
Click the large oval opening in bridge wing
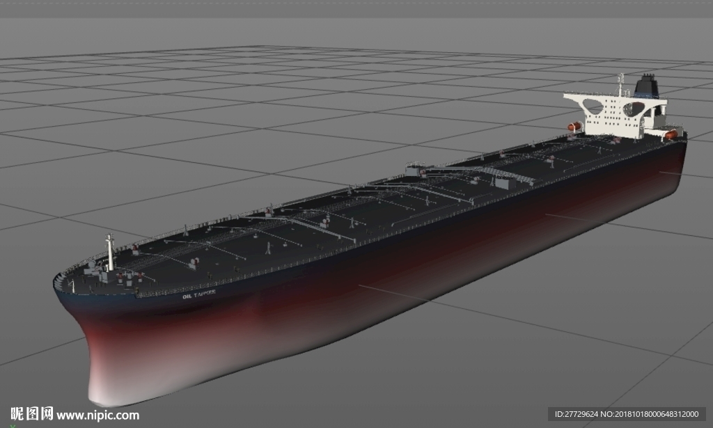pos(593,107)
